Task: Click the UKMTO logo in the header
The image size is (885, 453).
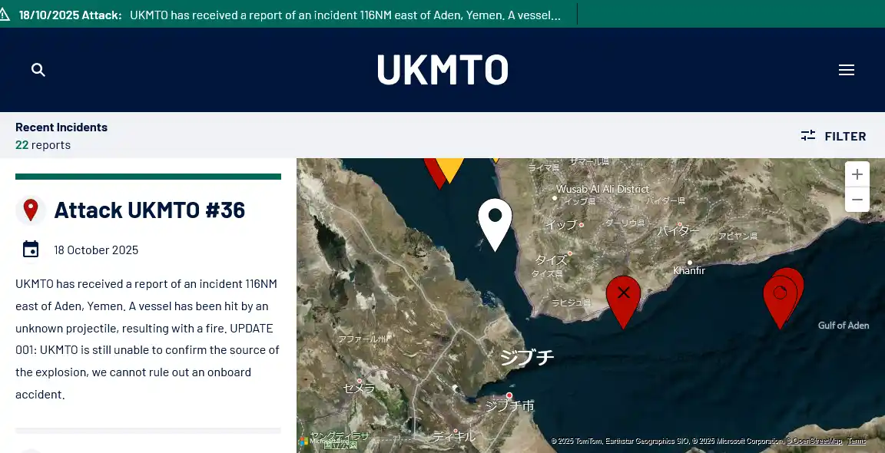Action: click(x=442, y=69)
